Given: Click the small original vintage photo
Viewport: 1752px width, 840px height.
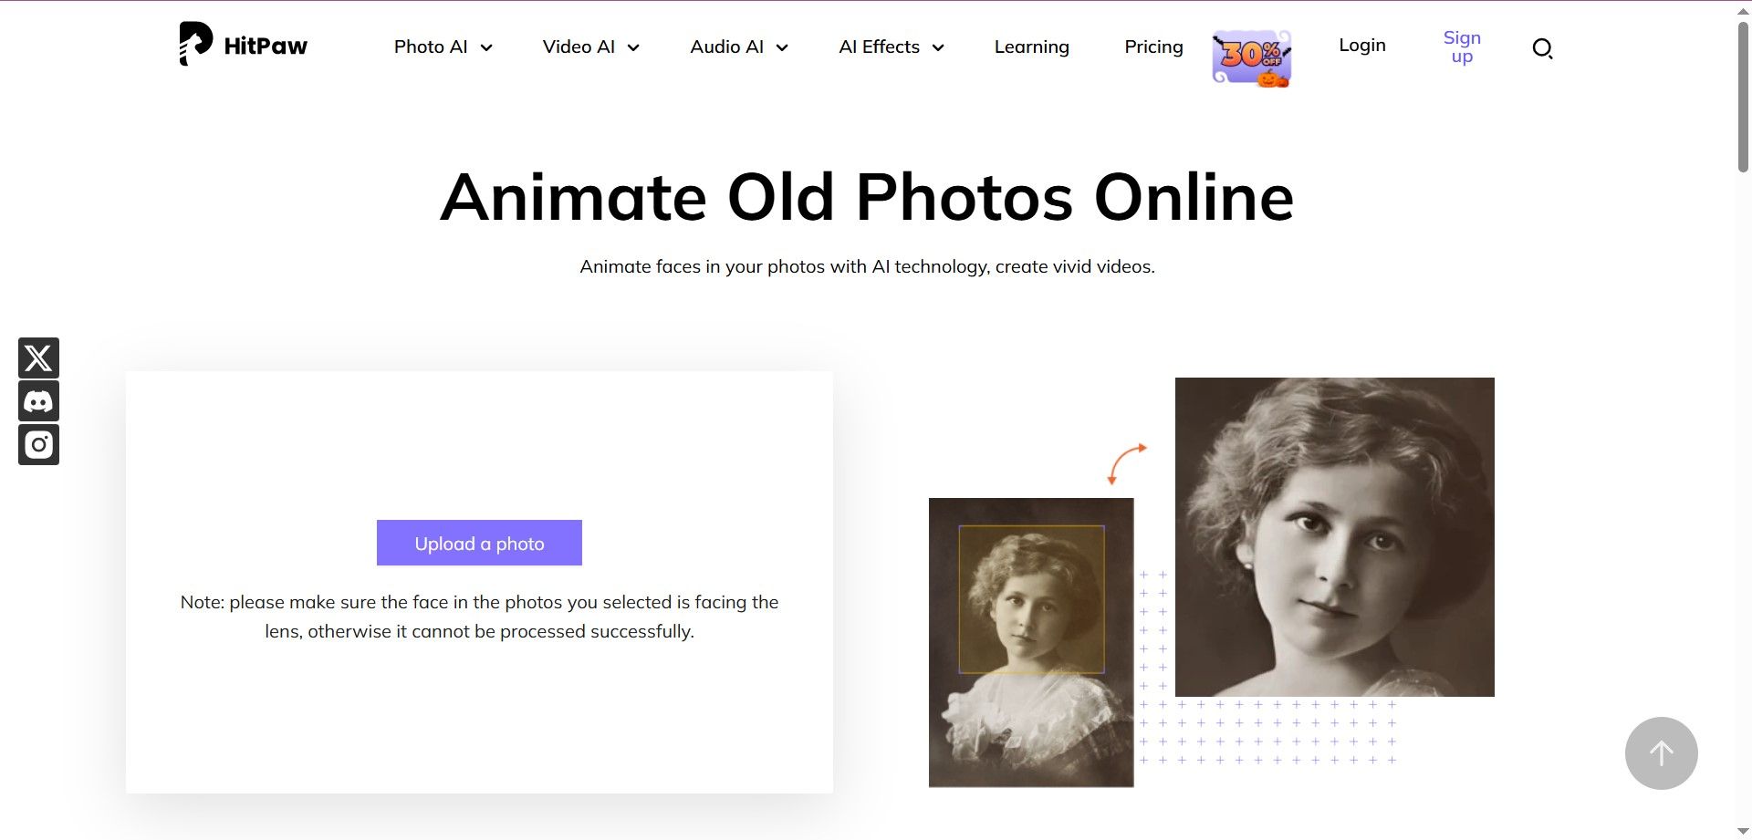Looking at the screenshot, I should 1031,642.
